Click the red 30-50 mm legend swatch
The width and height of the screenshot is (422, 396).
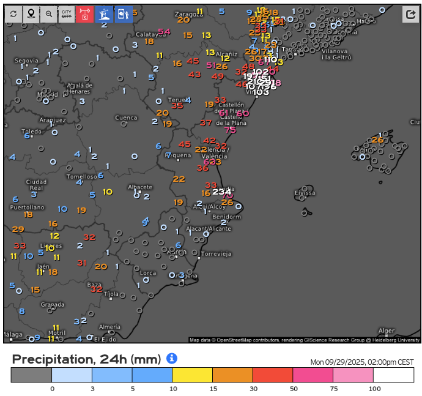tap(273, 375)
